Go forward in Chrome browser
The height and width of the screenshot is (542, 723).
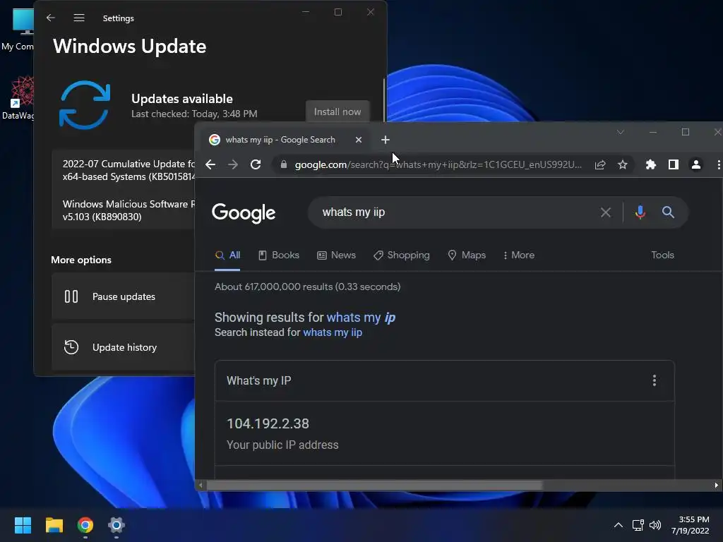[233, 164]
